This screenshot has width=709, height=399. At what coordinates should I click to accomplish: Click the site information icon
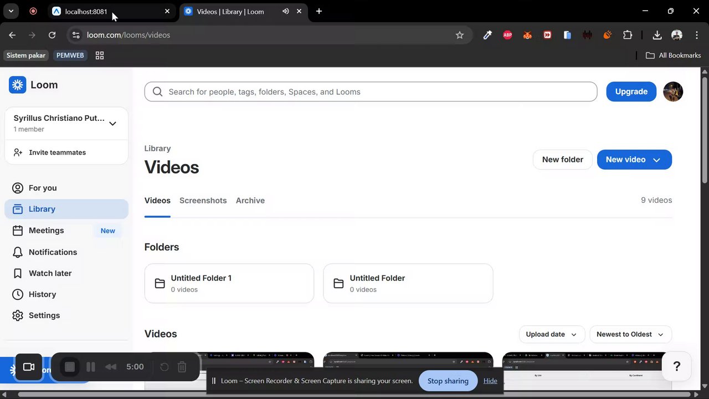(x=76, y=35)
